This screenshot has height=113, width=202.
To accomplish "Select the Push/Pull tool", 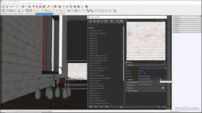I will tap(29, 7).
